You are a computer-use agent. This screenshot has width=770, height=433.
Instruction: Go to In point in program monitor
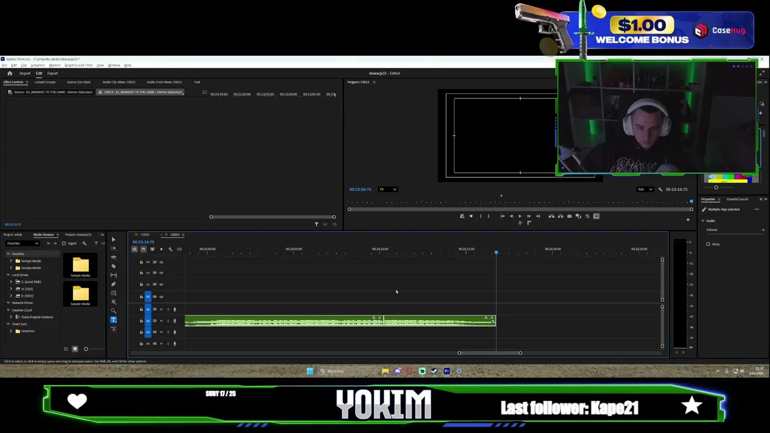502,216
